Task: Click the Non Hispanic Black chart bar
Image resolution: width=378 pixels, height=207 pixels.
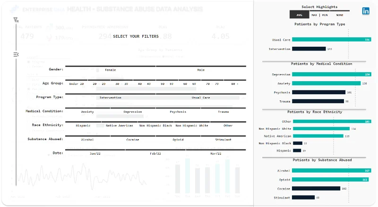Action: (x=298, y=143)
